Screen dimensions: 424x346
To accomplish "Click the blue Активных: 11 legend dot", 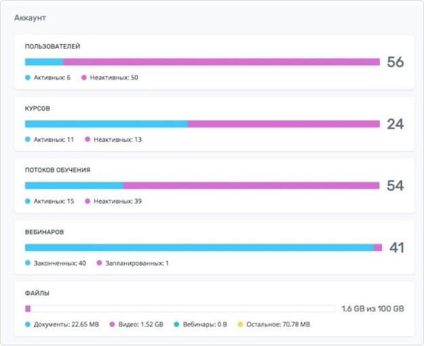I will pyautogui.click(x=28, y=139).
